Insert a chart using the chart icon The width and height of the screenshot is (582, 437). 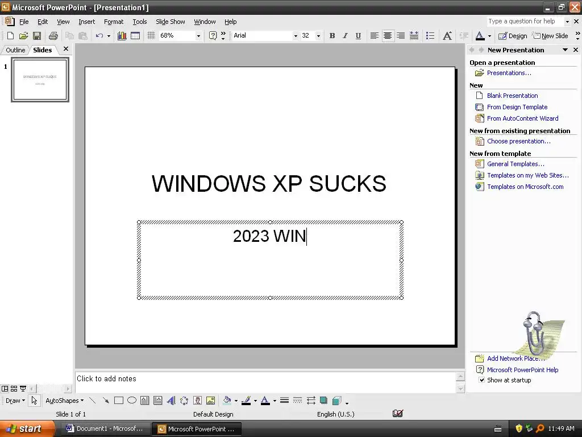pyautogui.click(x=122, y=36)
